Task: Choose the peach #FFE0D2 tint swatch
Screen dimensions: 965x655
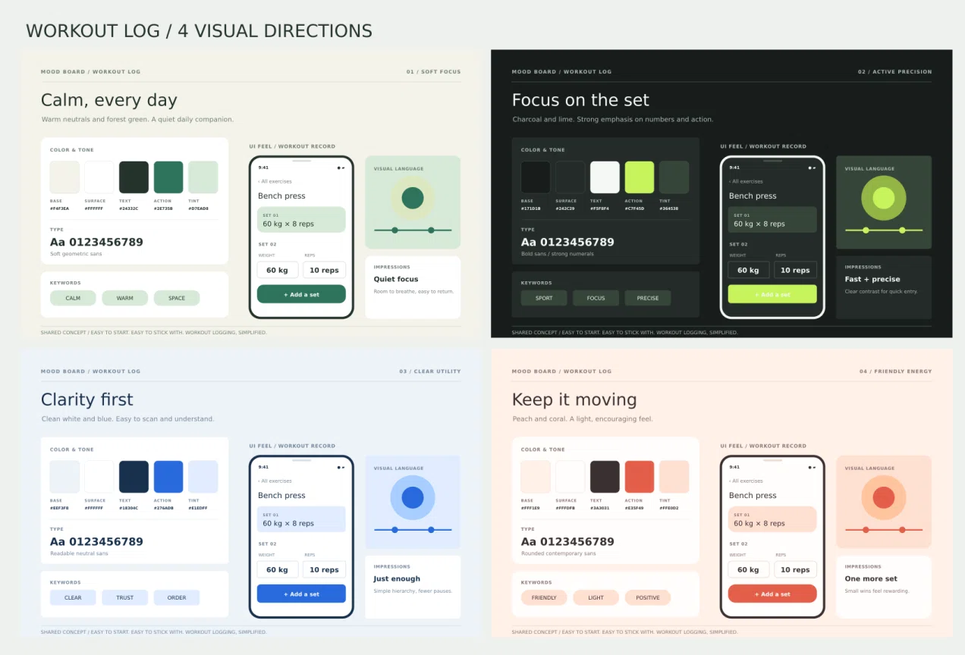Action: (x=674, y=477)
